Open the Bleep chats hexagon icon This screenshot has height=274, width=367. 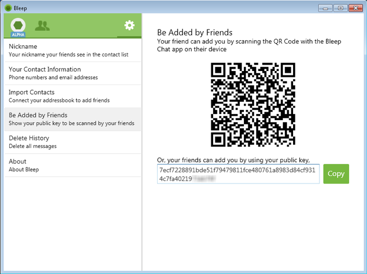click(18, 27)
